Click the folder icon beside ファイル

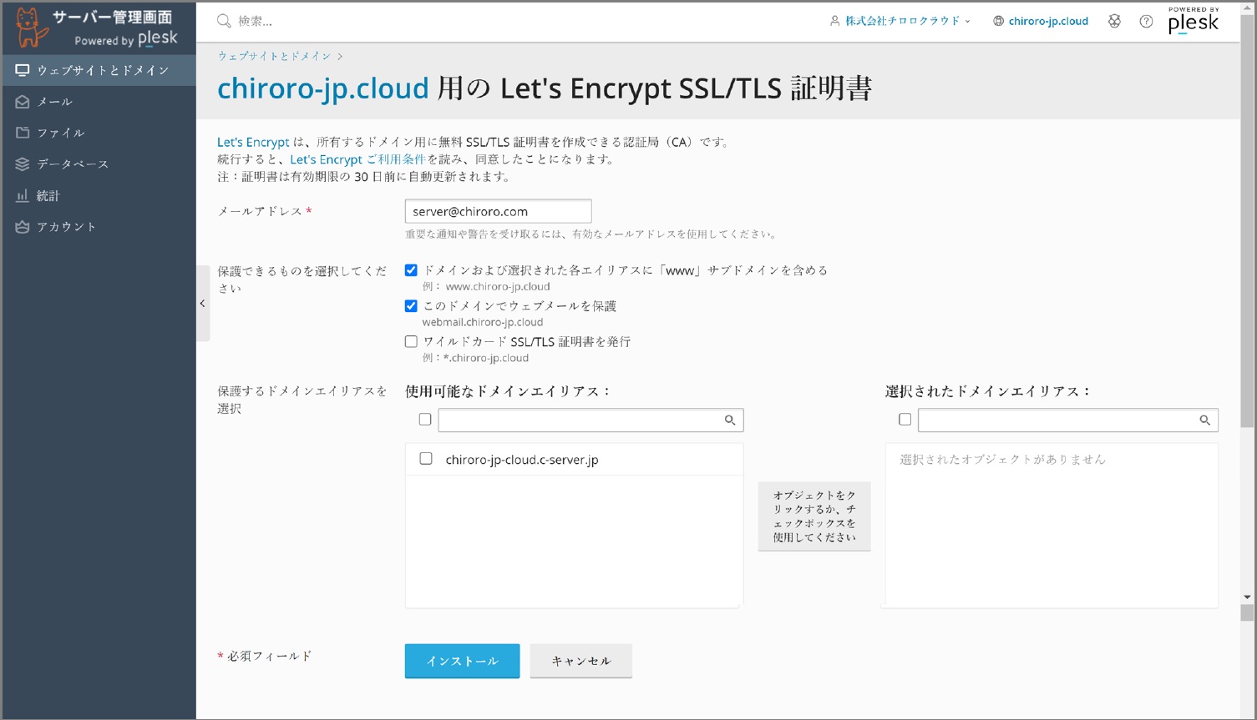tap(23, 133)
